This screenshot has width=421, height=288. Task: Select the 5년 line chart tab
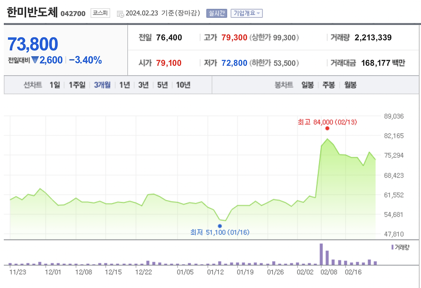pyautogui.click(x=162, y=85)
